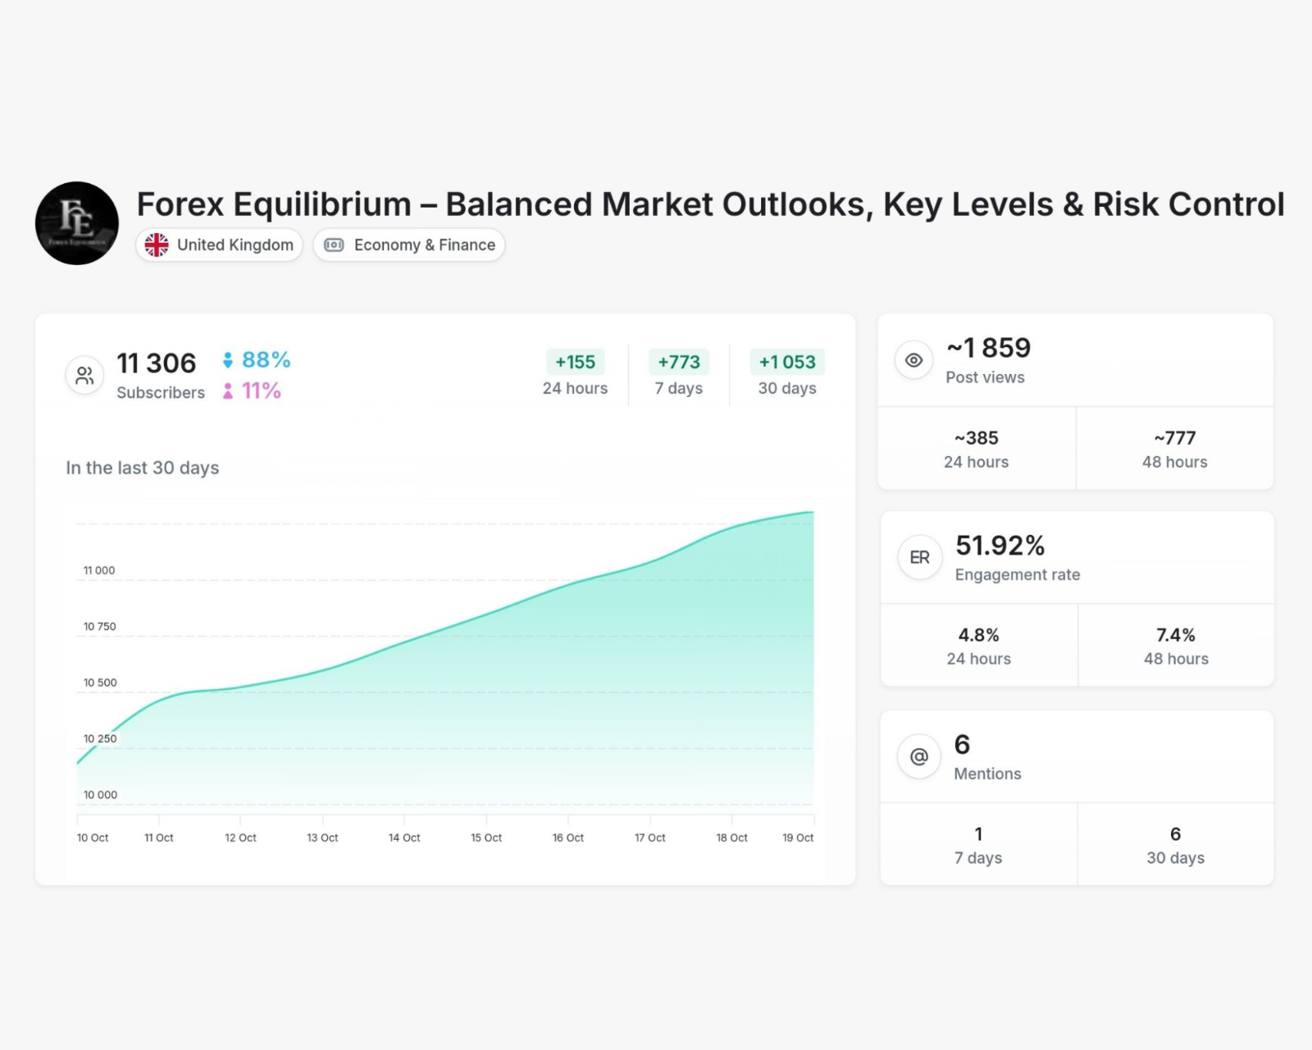Click the blue male audience icon
Screen dimensions: 1312x1050
(x=228, y=360)
